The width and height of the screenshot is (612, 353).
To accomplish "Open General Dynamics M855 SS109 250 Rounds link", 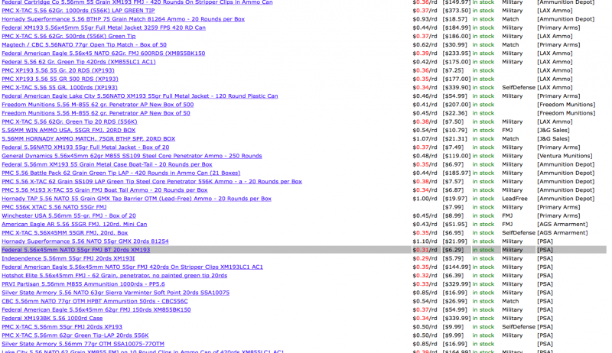I will point(132,156).
